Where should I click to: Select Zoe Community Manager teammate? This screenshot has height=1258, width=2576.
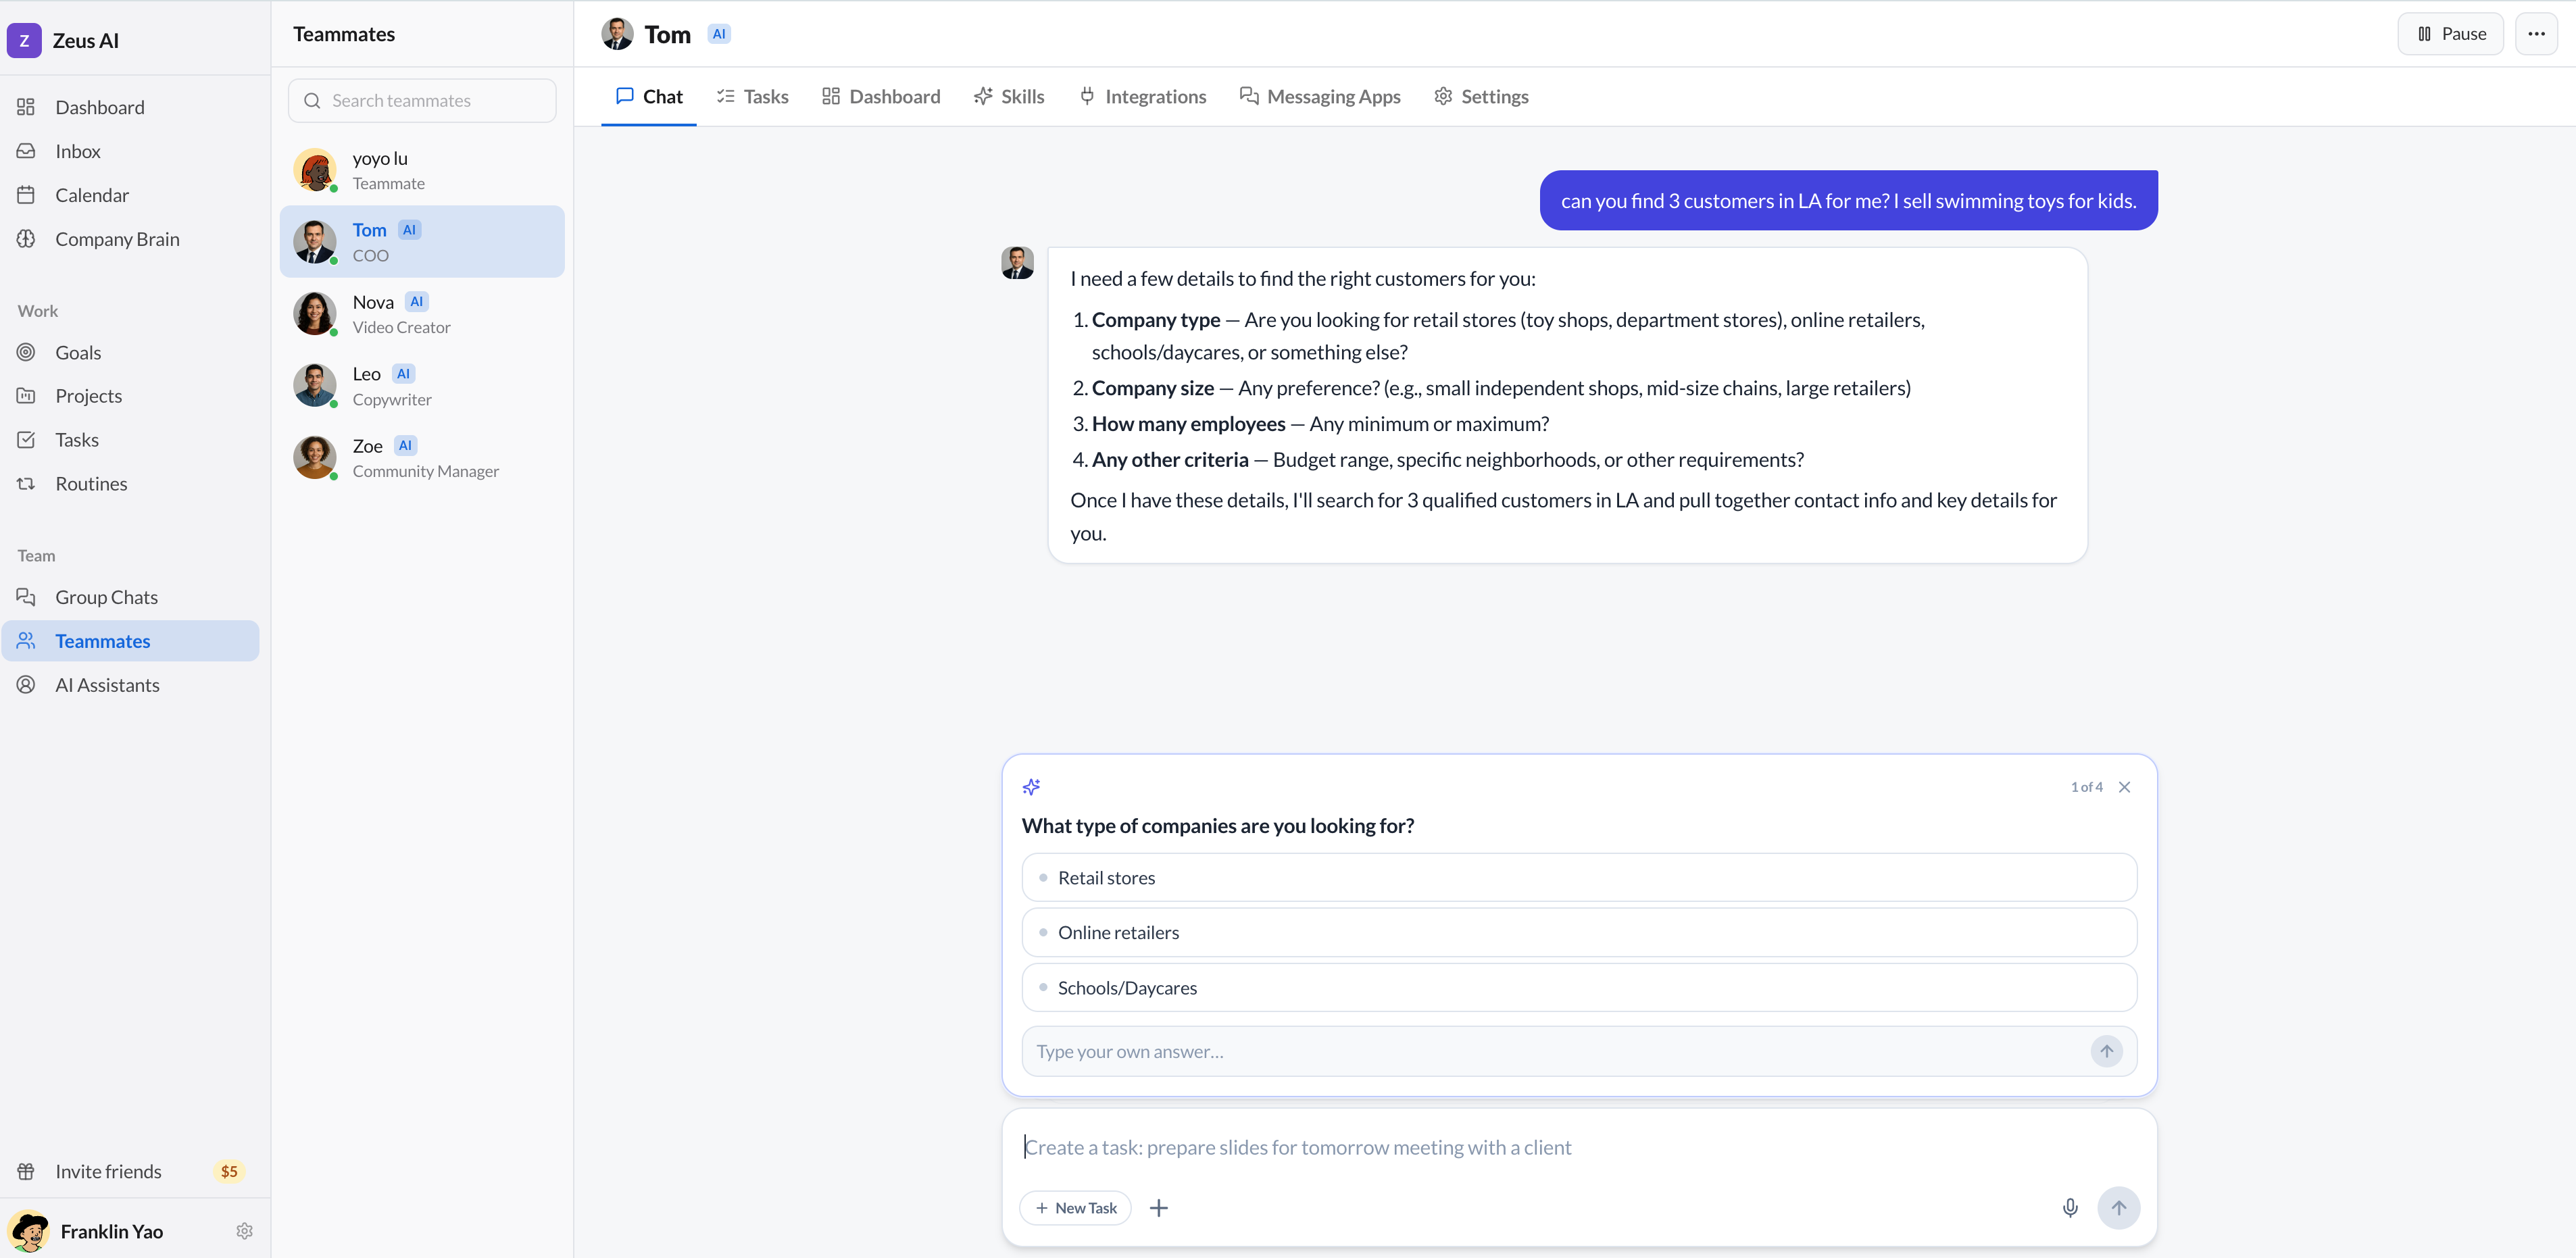pyautogui.click(x=422, y=458)
